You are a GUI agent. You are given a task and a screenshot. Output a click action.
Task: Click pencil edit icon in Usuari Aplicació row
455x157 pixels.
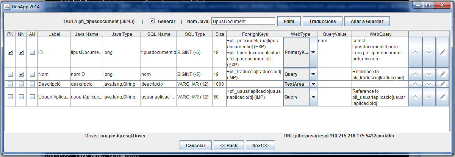442,97
